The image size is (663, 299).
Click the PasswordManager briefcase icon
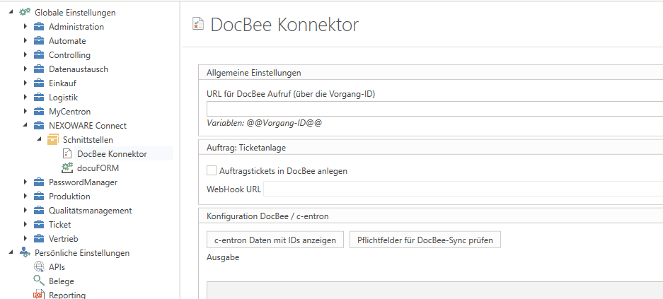pos(39,182)
